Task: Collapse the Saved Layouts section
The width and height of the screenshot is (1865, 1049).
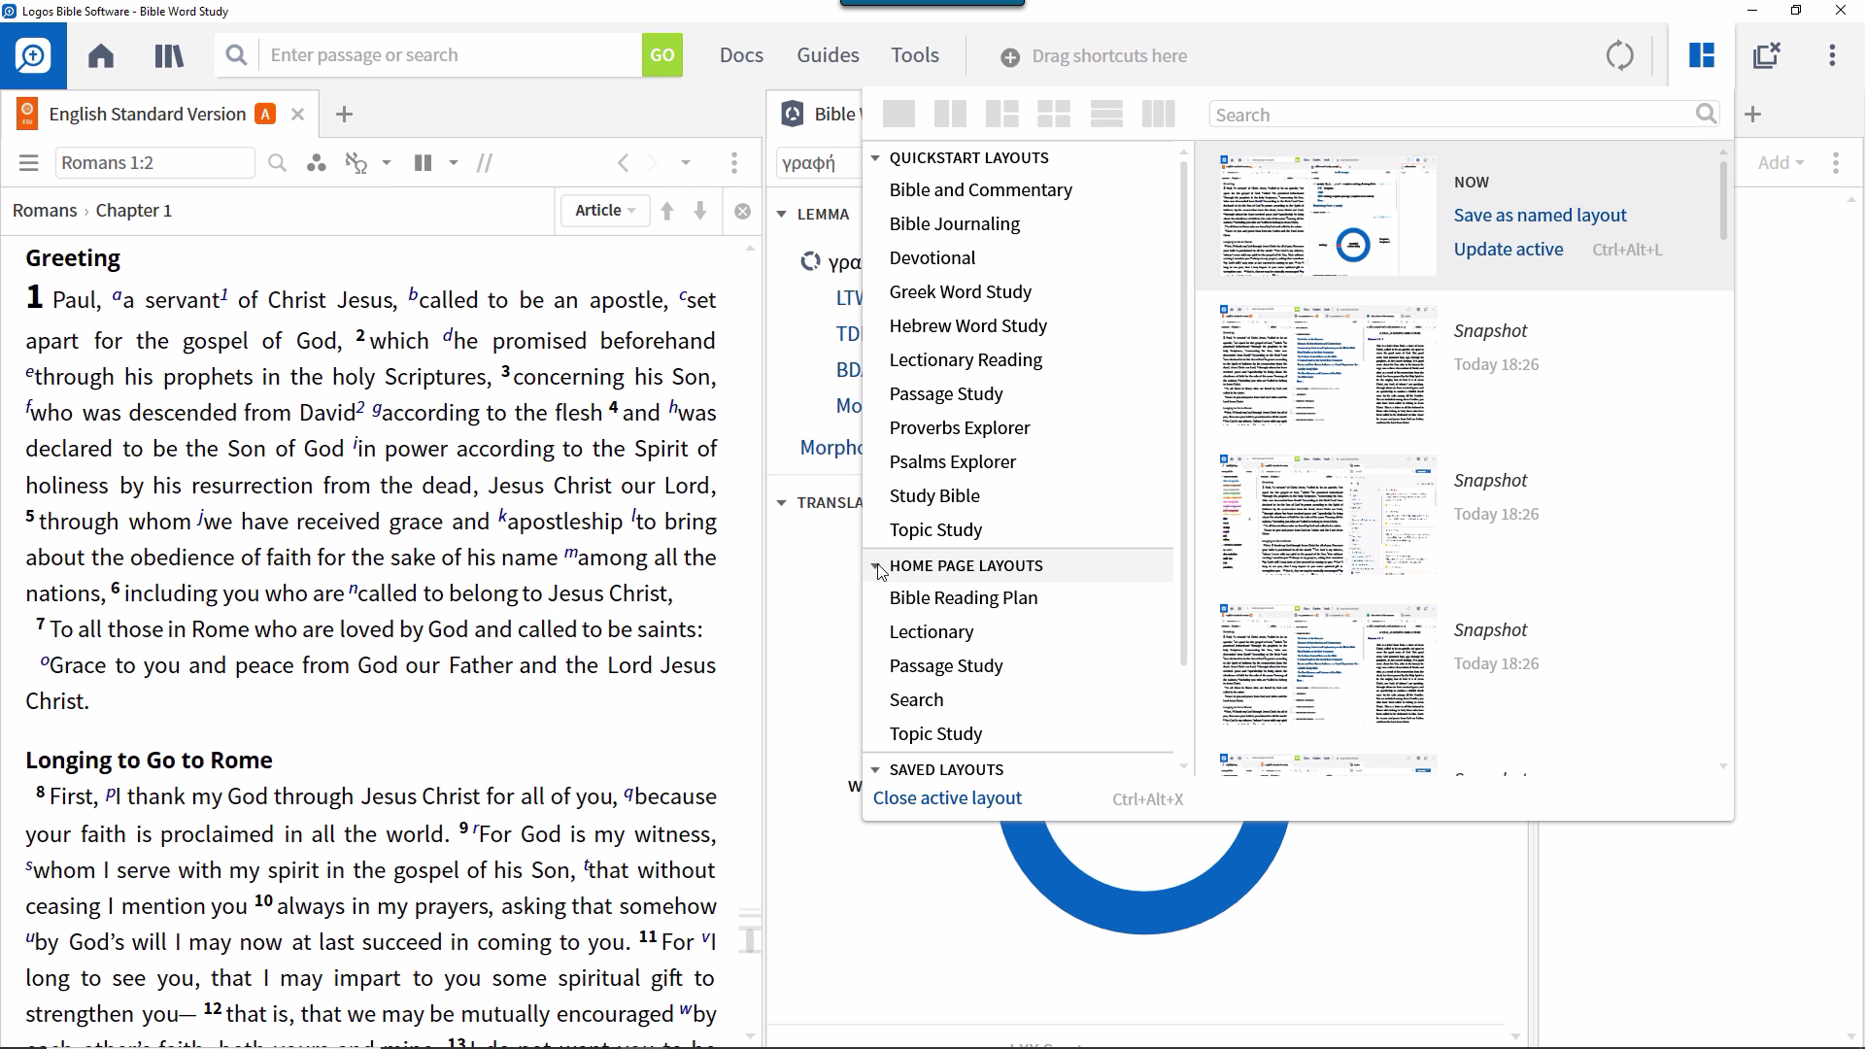Action: (875, 769)
